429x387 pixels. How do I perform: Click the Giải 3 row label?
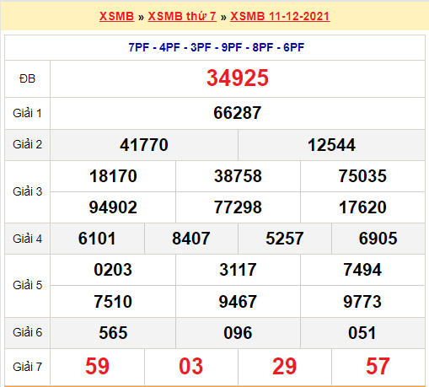[x=27, y=191]
